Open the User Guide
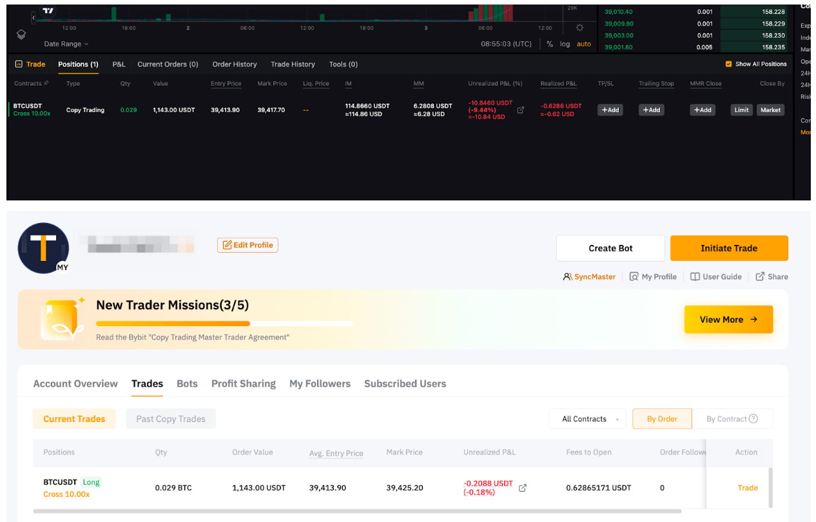The image size is (816, 522). (x=715, y=276)
